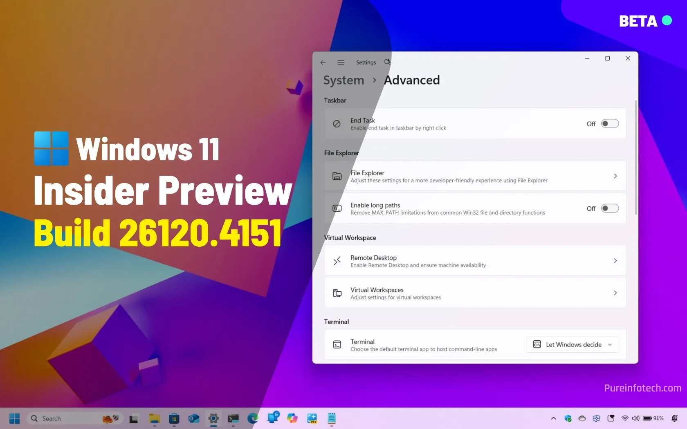
Task: Open the Settings hamburger navigation menu
Action: point(341,63)
